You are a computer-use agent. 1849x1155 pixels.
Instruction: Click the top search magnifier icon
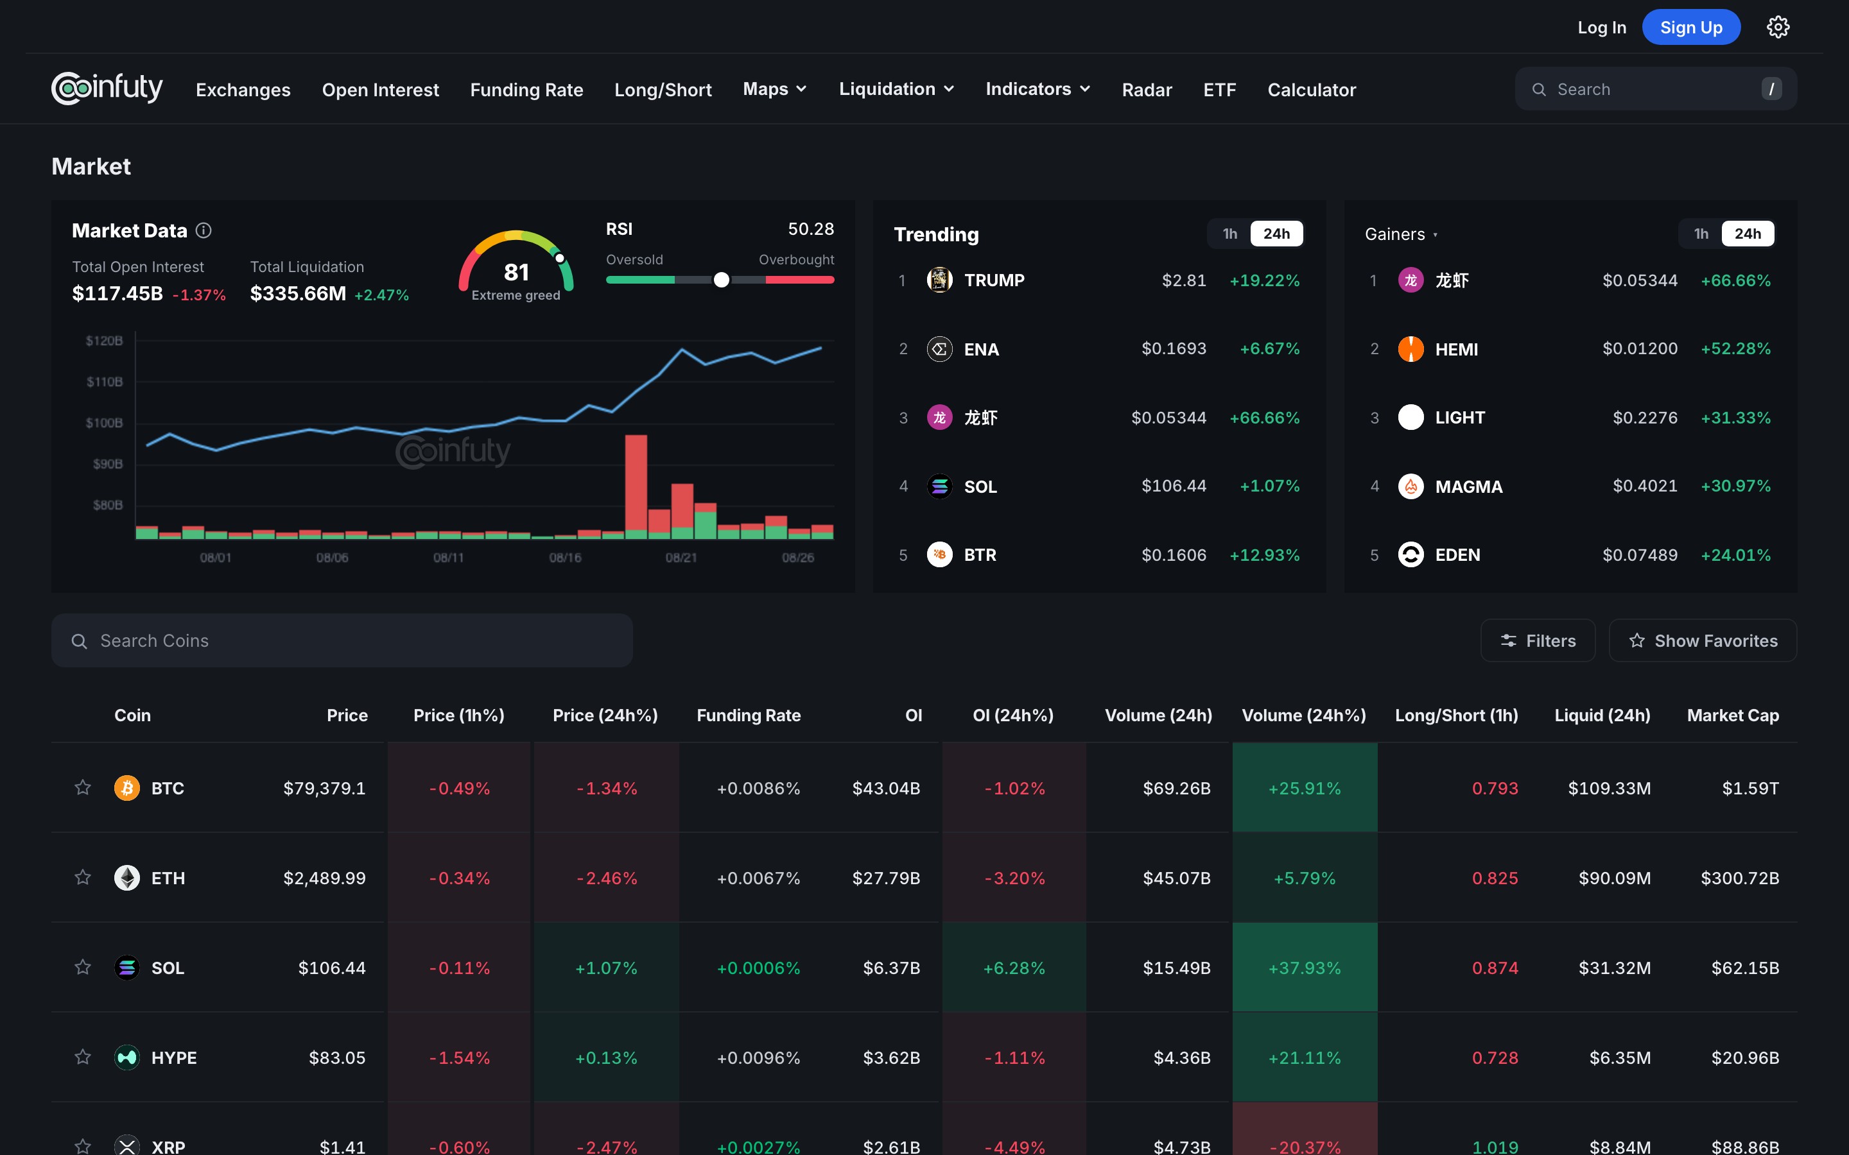tap(1540, 89)
